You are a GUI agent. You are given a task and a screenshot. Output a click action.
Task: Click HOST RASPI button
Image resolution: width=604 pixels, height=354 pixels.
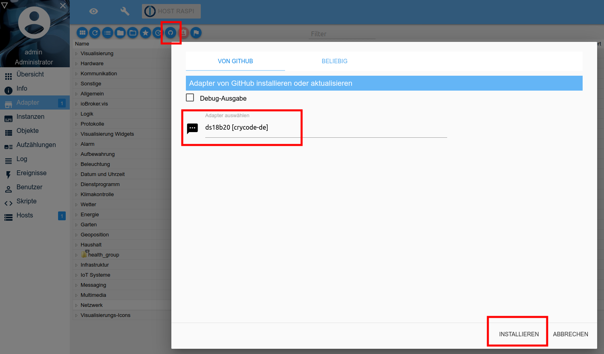pyautogui.click(x=171, y=11)
